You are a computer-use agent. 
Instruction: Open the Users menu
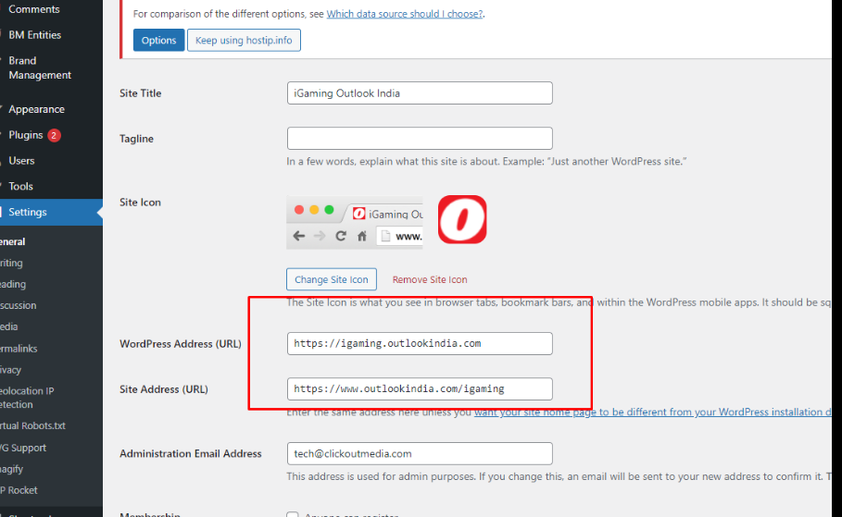21,160
